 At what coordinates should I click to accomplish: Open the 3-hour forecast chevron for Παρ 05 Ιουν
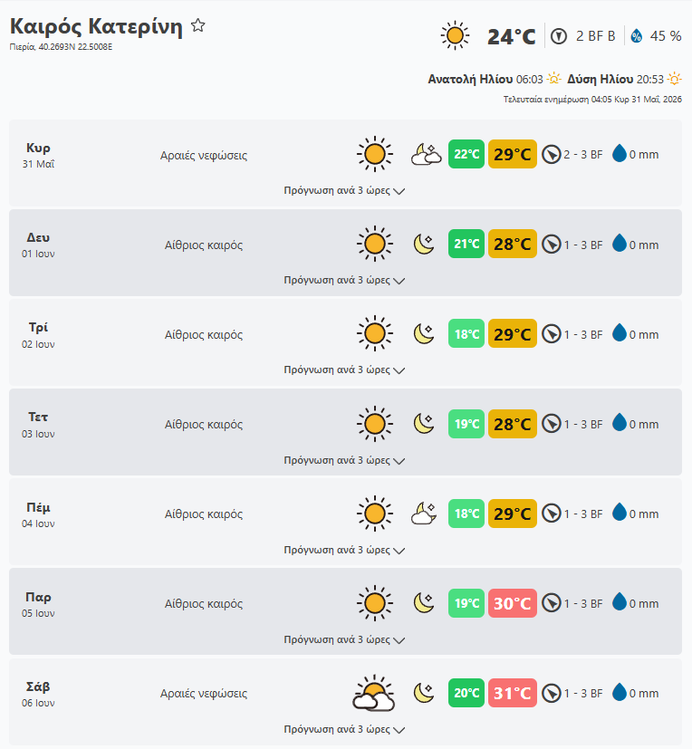click(399, 640)
